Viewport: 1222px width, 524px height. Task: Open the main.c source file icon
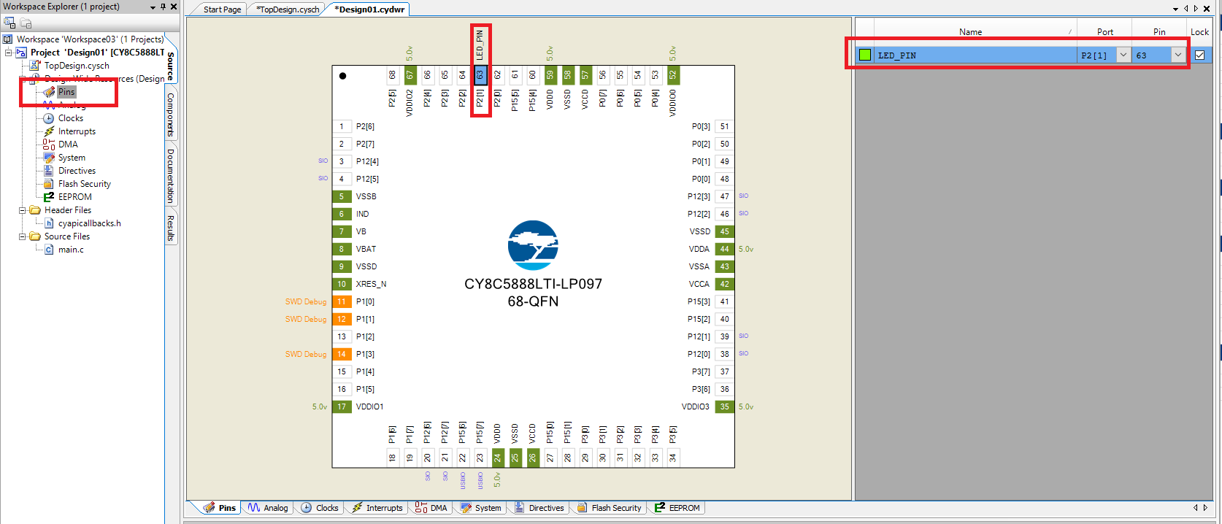pos(49,250)
